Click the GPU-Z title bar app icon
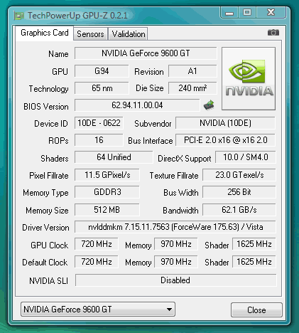 (19, 16)
